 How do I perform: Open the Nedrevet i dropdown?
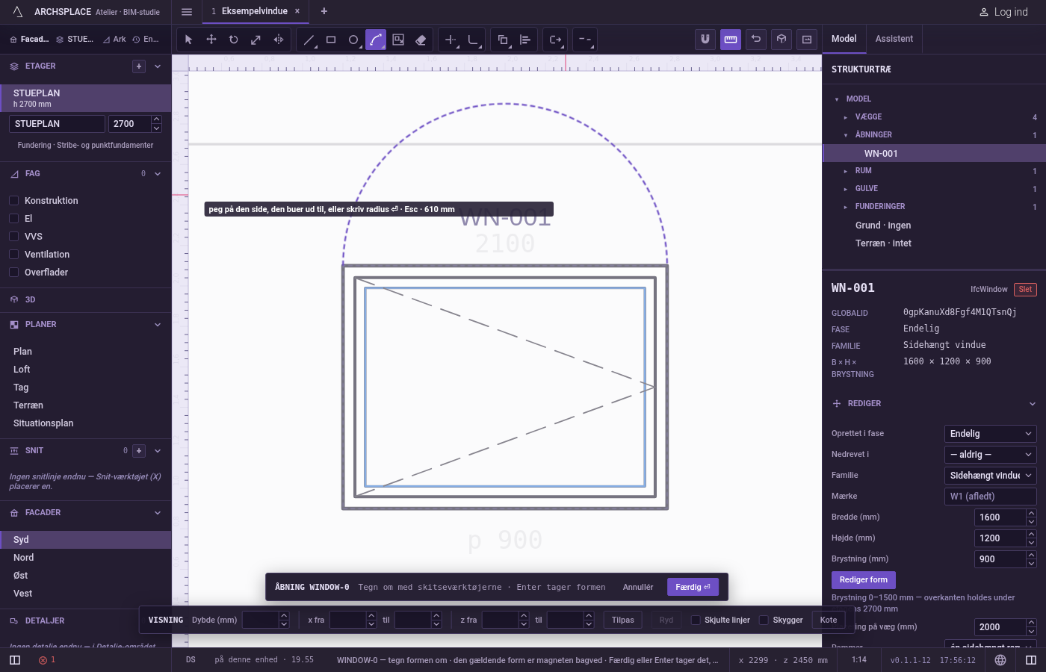coord(991,455)
